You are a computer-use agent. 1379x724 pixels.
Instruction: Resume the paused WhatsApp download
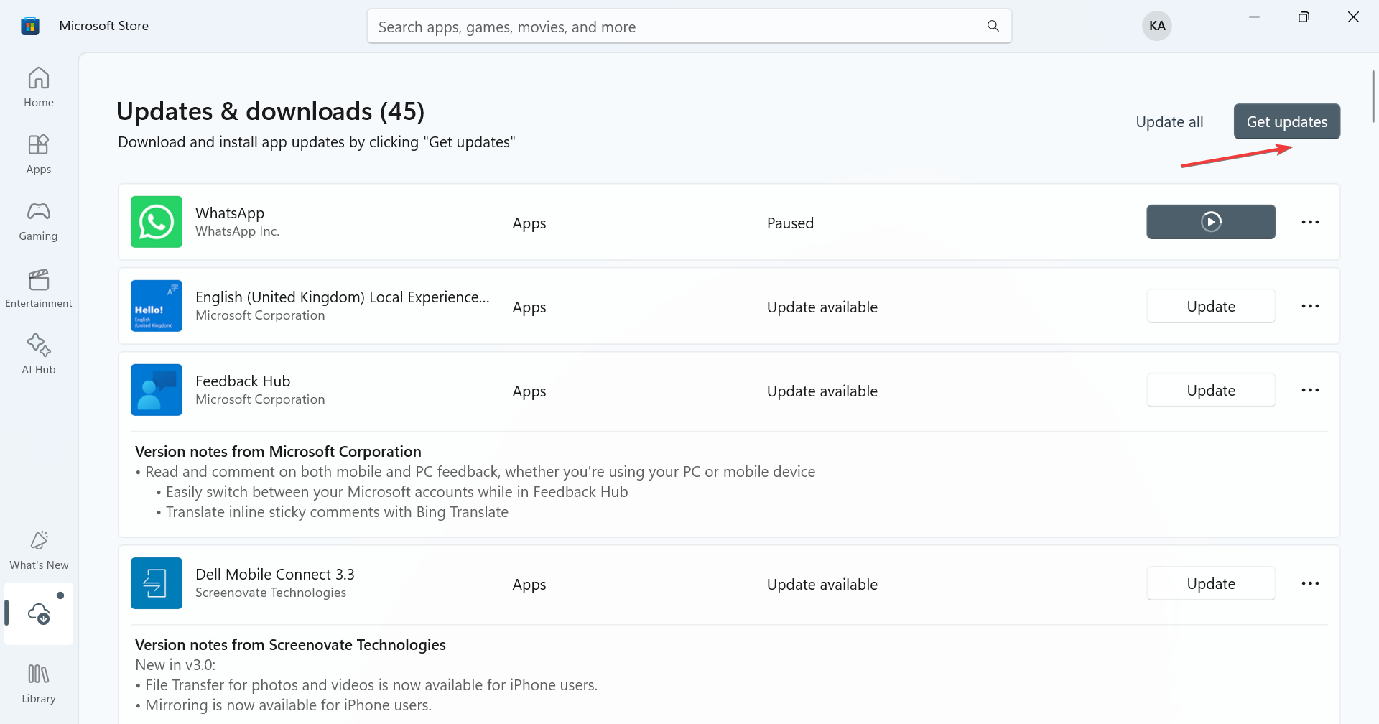1210,222
